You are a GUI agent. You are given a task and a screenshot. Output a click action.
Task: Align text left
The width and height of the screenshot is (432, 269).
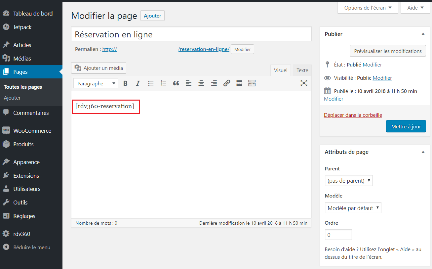click(x=188, y=83)
